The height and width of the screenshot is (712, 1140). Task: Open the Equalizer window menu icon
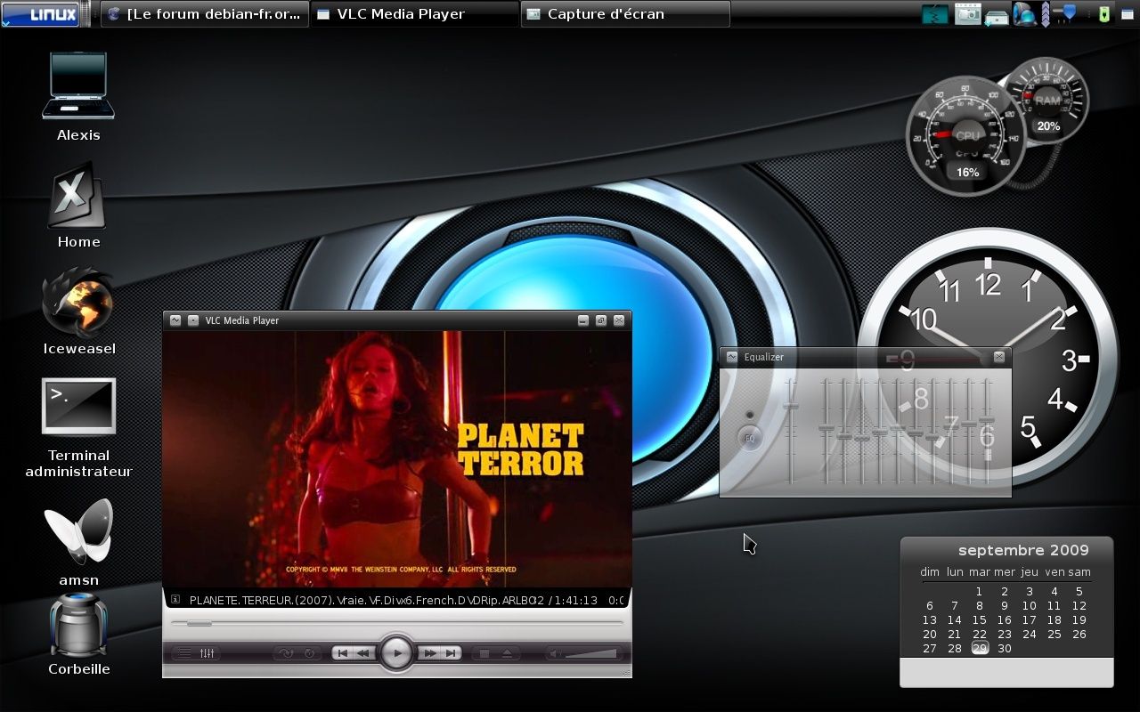click(732, 357)
